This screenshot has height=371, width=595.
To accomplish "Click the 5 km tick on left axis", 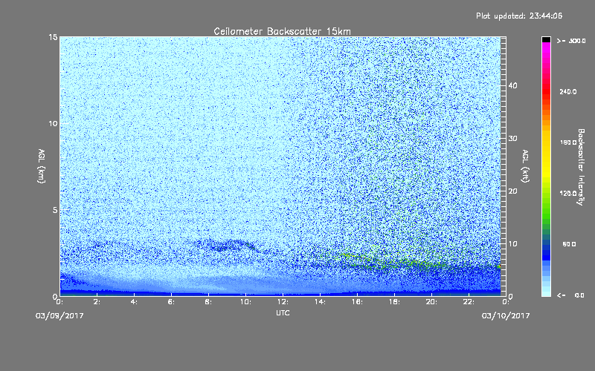I will (55, 210).
